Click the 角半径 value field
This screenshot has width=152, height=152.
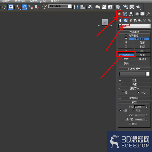pyautogui.click(x=140, y=120)
